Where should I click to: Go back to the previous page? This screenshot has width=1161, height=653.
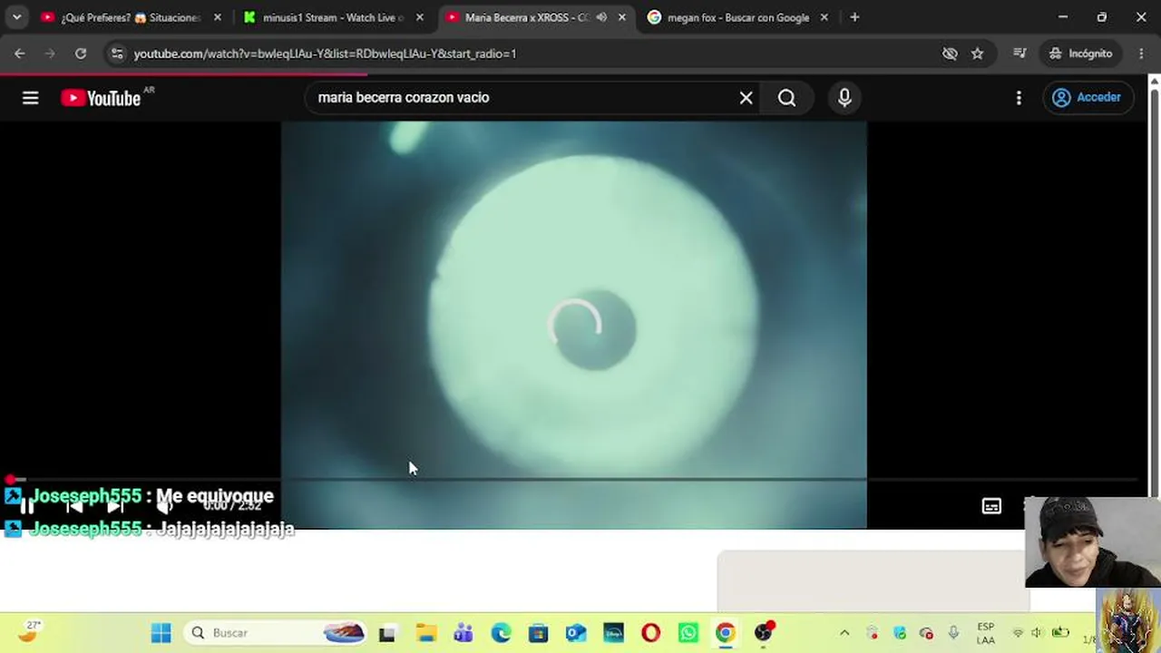(20, 54)
